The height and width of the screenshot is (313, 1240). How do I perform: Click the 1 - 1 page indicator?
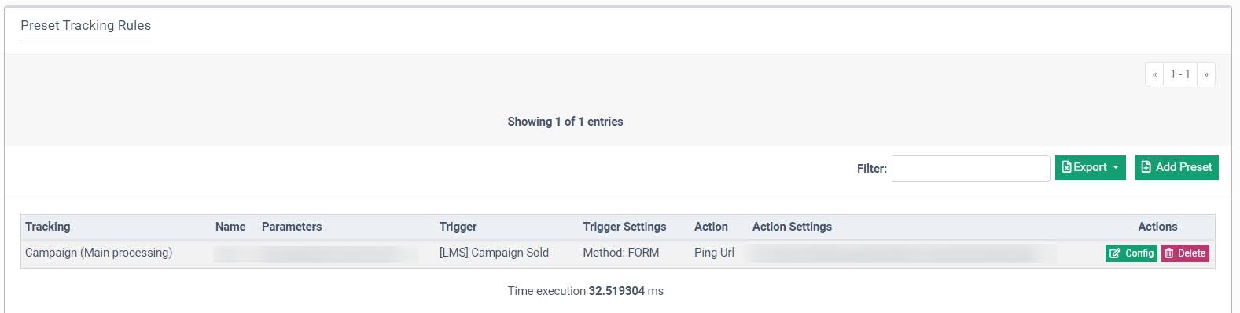(x=1180, y=74)
